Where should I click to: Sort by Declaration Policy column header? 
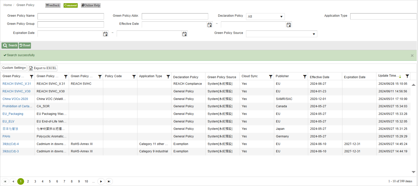coord(186,77)
